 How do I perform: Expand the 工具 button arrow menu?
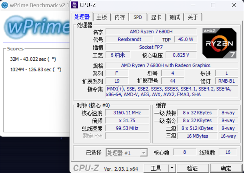tap(172, 168)
